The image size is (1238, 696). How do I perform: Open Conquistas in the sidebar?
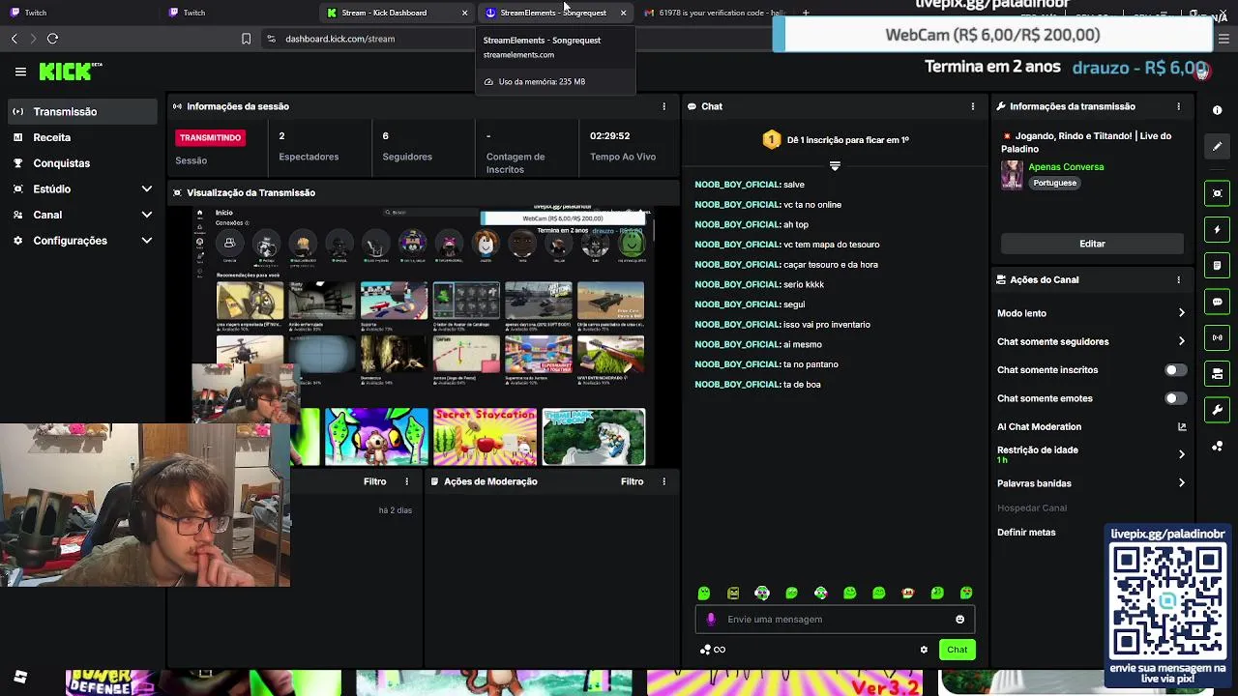click(x=82, y=163)
